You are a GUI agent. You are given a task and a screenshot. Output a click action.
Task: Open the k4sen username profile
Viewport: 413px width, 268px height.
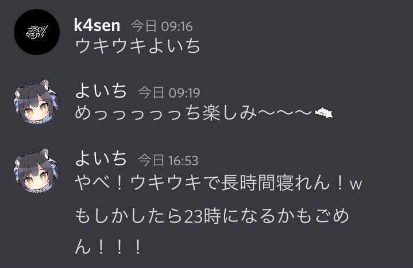[97, 25]
